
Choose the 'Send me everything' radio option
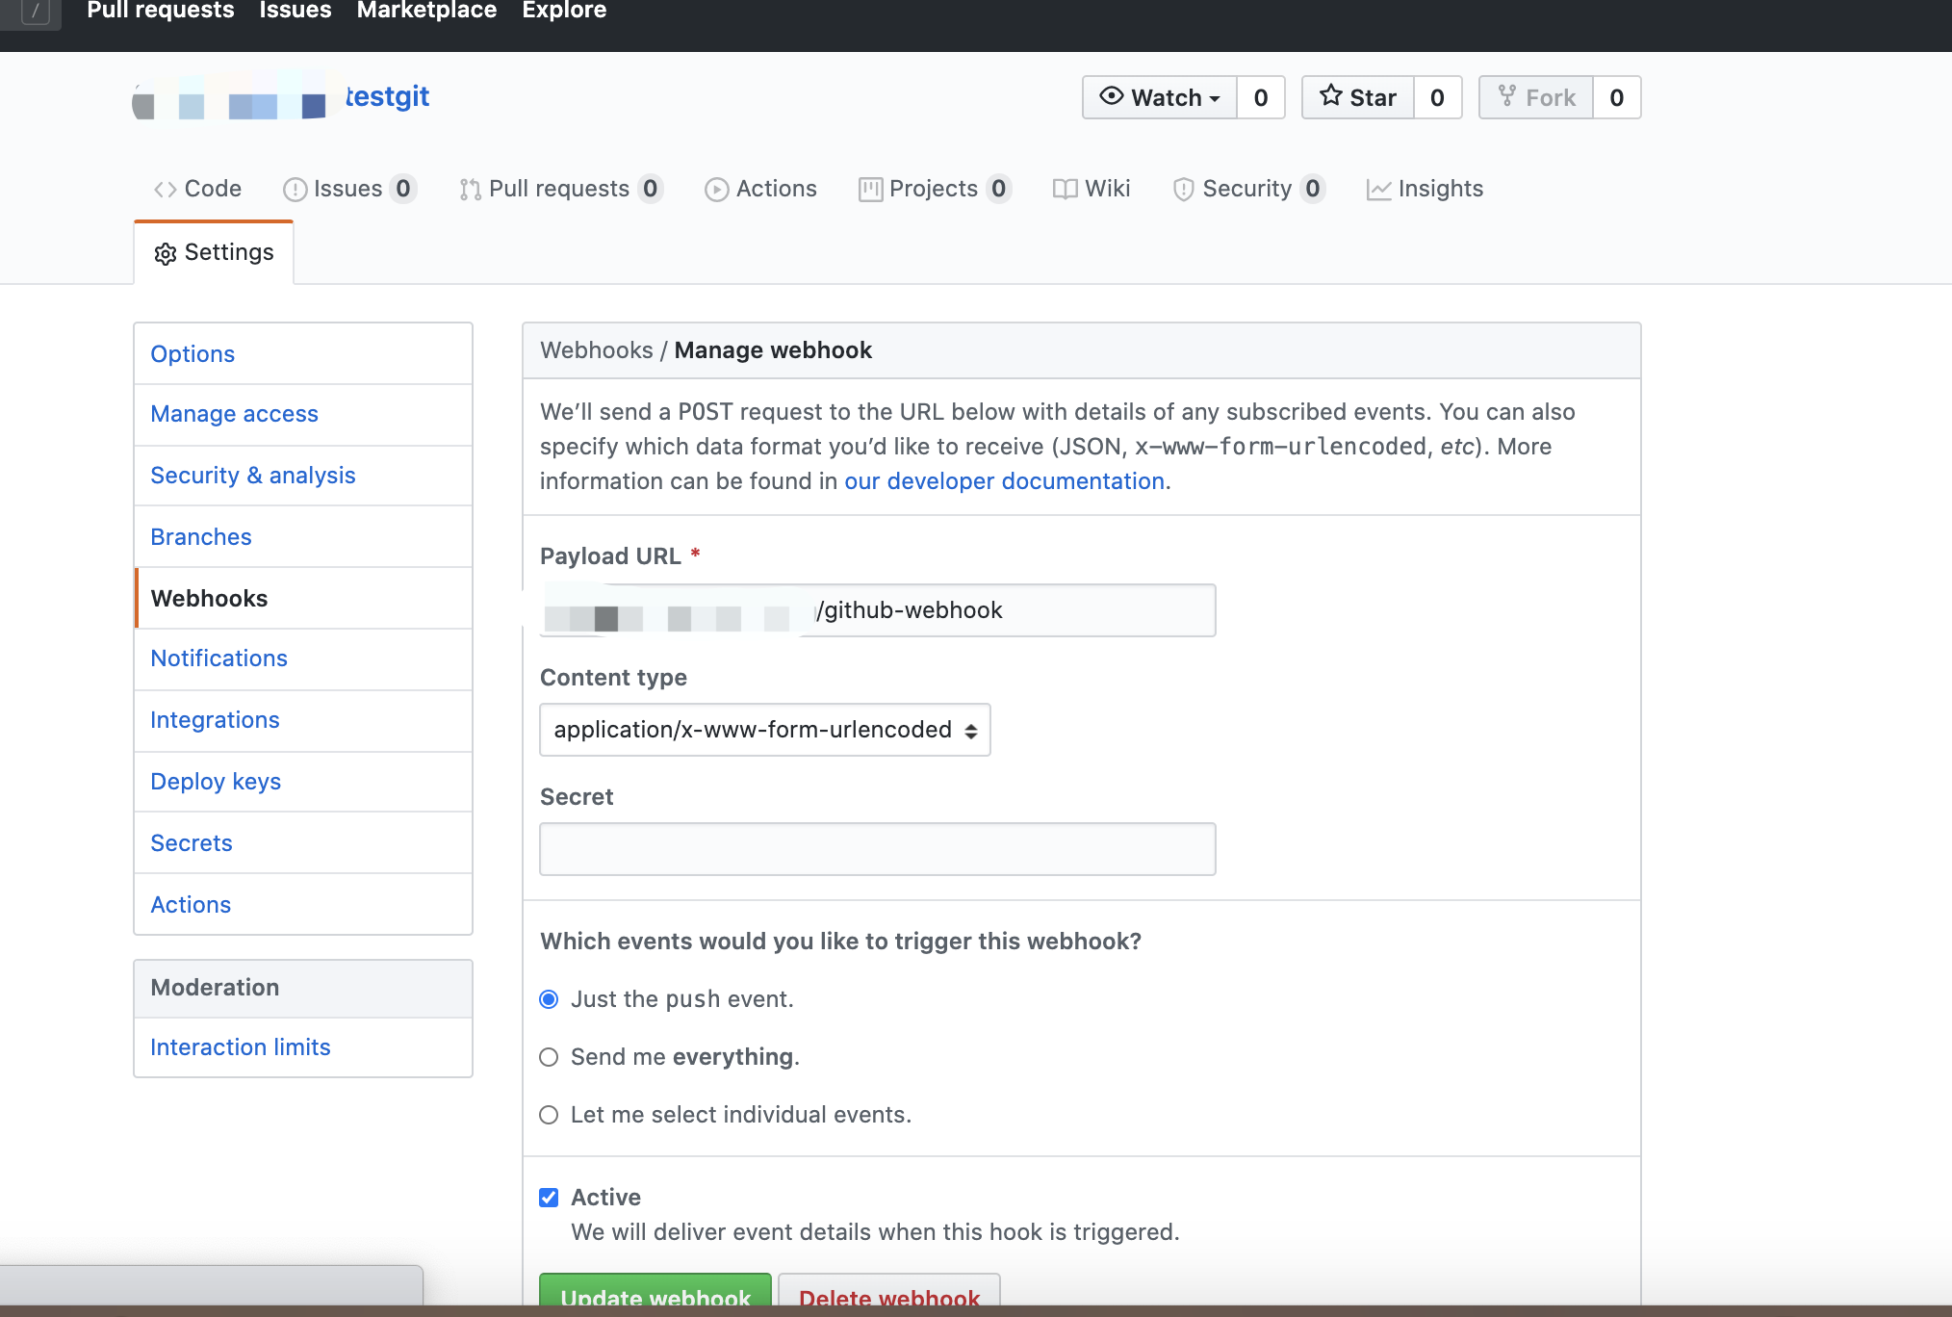[549, 1057]
